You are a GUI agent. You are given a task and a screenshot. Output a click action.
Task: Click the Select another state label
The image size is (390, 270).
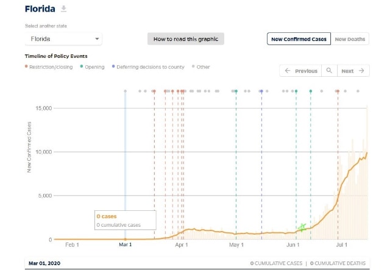pos(46,26)
